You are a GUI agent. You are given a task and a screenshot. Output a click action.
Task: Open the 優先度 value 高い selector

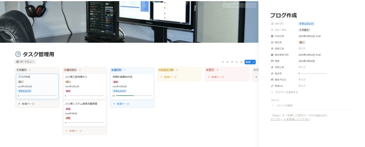pyautogui.click(x=301, y=43)
